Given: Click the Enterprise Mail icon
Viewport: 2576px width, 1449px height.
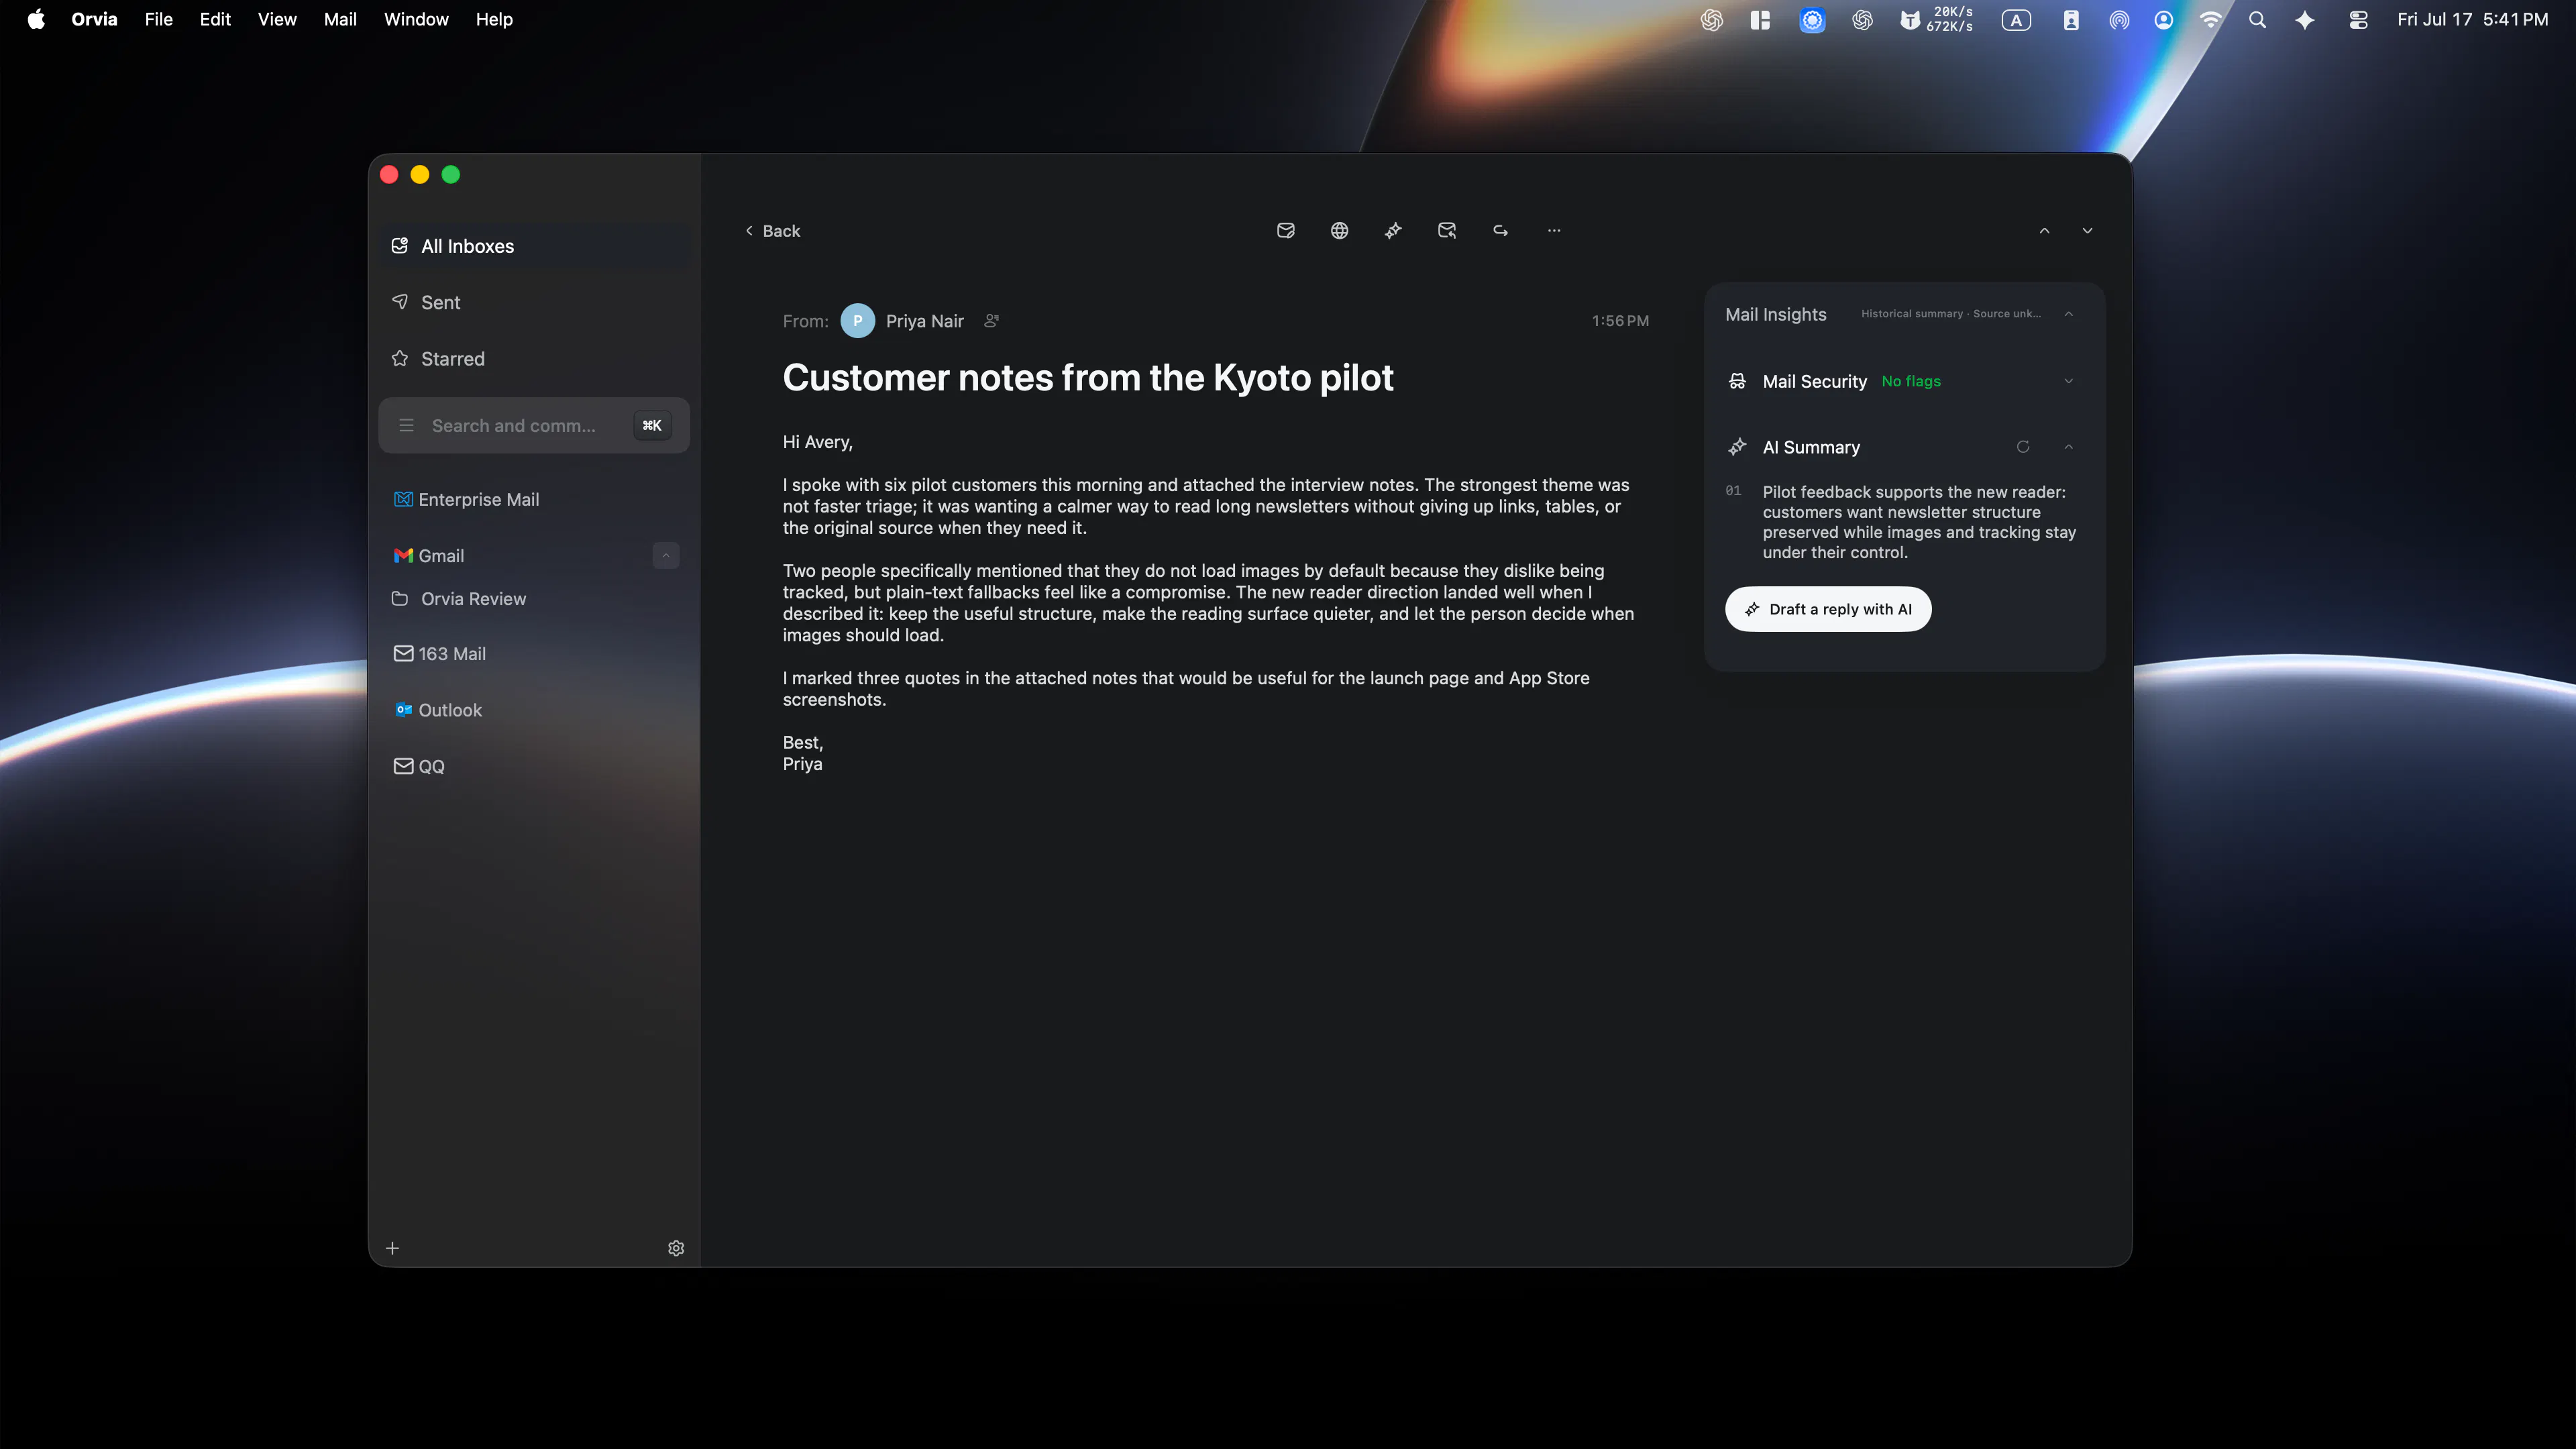Looking at the screenshot, I should tap(404, 500).
